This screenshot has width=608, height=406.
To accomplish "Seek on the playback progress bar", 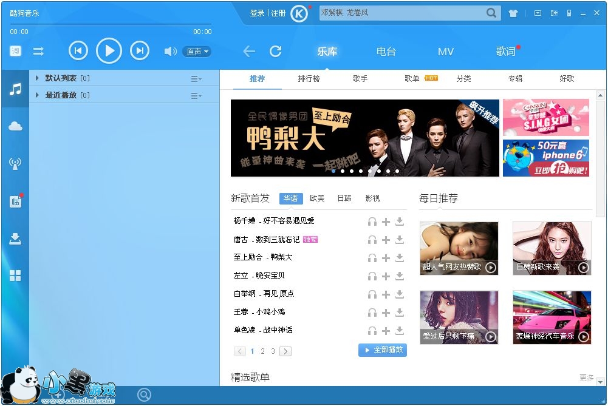I will tap(111, 24).
